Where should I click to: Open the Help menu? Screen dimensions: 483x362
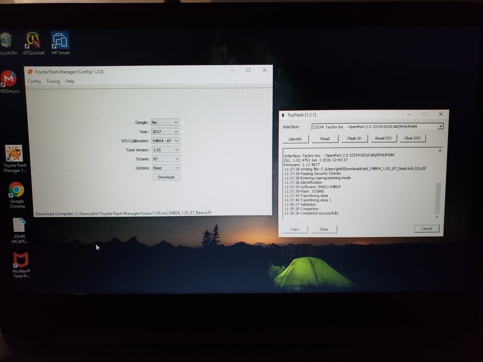point(70,81)
